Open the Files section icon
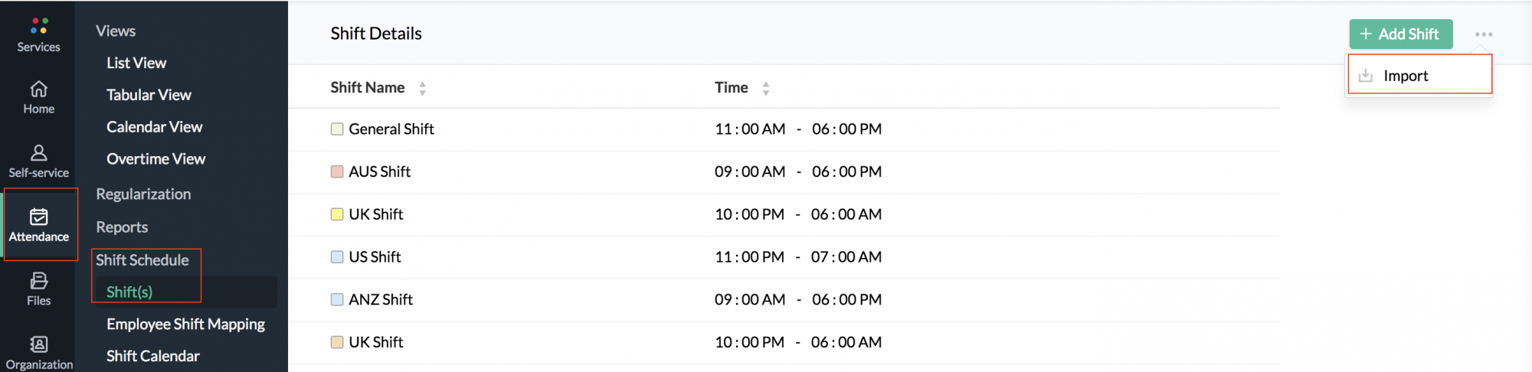This screenshot has width=1532, height=372. pos(39,281)
